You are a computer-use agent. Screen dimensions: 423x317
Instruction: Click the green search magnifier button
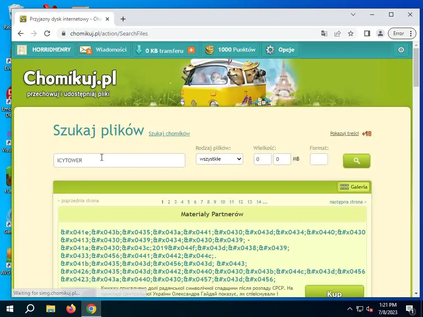point(356,161)
